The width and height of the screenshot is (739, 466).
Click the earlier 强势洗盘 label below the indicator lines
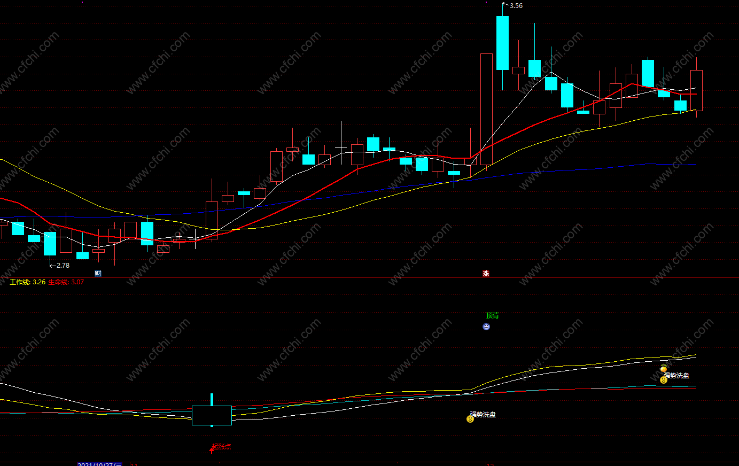(x=483, y=414)
